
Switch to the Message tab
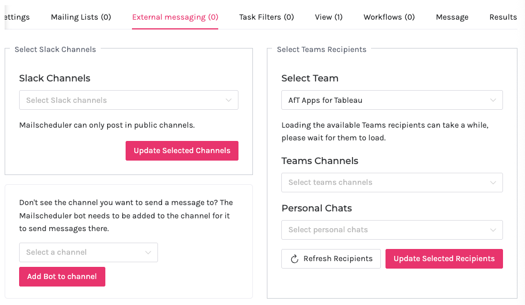pyautogui.click(x=452, y=17)
